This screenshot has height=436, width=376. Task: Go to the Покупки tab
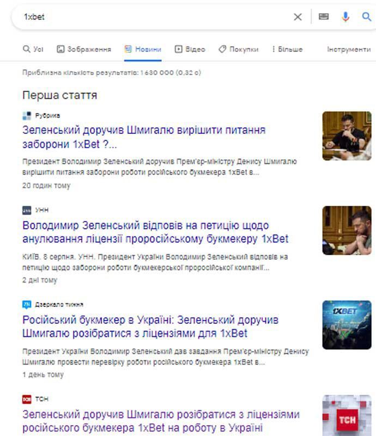[x=239, y=49]
